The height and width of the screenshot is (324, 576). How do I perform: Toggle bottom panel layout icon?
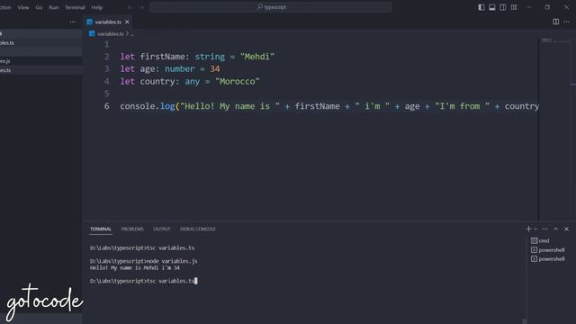(492, 7)
